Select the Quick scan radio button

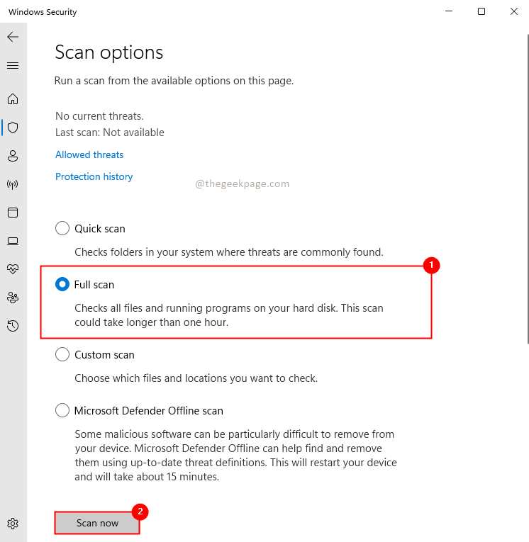coord(62,228)
